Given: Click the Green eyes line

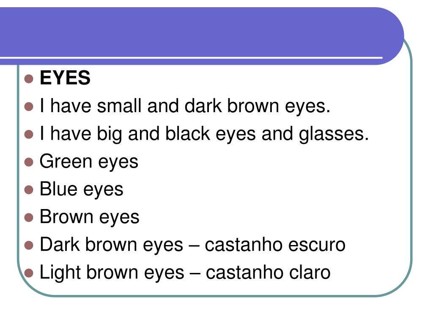Looking at the screenshot, I should (89, 162).
